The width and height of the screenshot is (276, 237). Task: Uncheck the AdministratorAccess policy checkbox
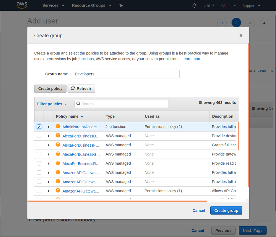[x=39, y=126]
